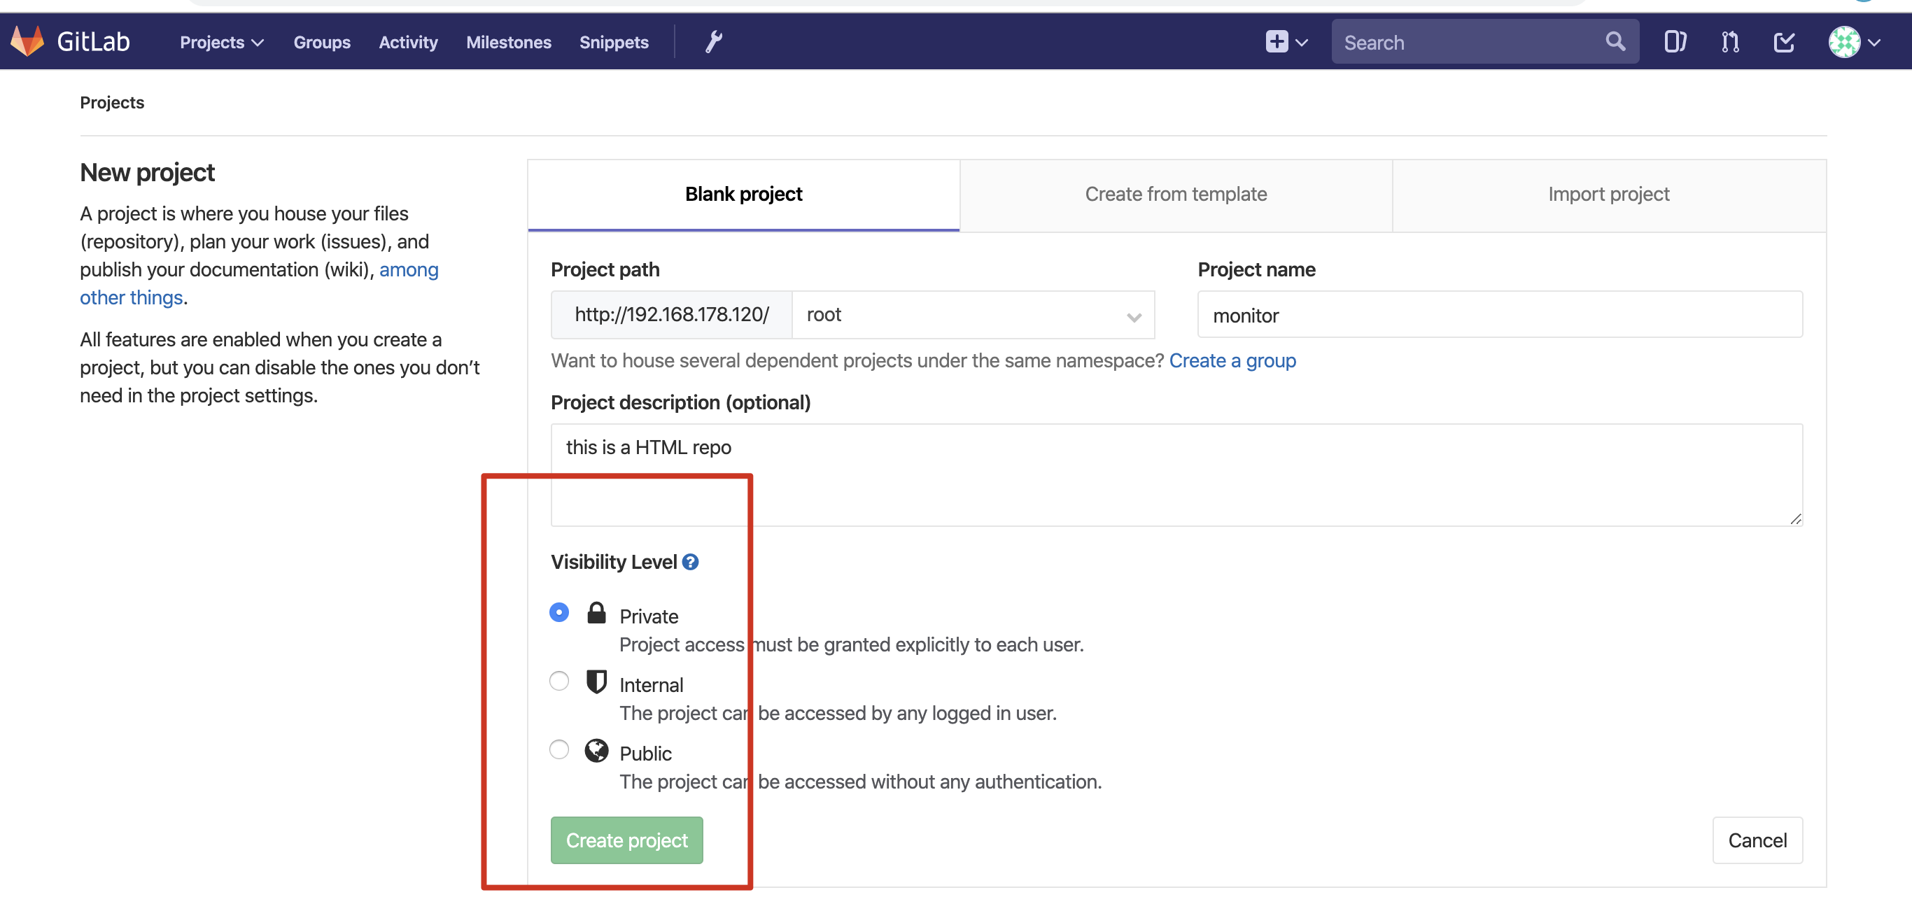Click the plus new-item icon
Image resolution: width=1912 pixels, height=918 pixels.
coord(1277,41)
